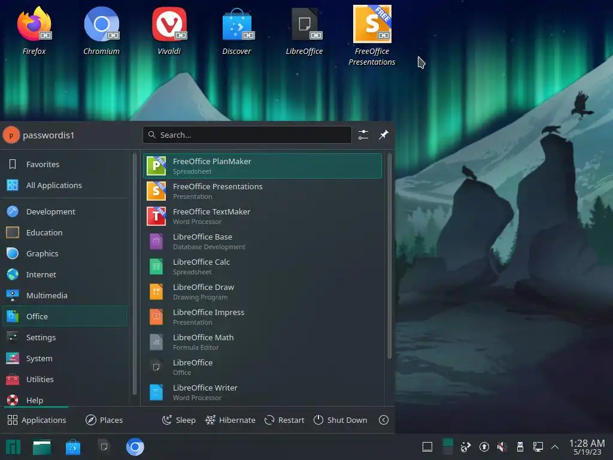Open the passwordis1 user avatar

(x=11, y=135)
